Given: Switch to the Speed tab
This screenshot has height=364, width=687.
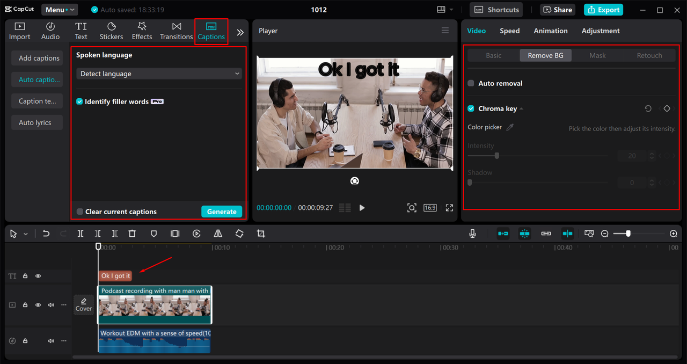Looking at the screenshot, I should click(509, 31).
